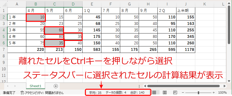Select cell B2 with value 10
This screenshot has width=232, height=96.
pyautogui.click(x=36, y=17)
